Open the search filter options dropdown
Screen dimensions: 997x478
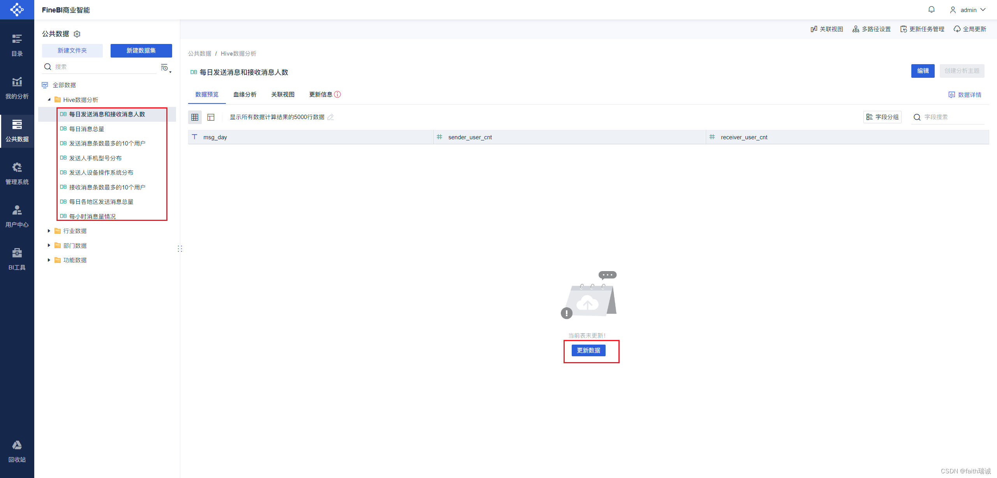click(x=166, y=68)
